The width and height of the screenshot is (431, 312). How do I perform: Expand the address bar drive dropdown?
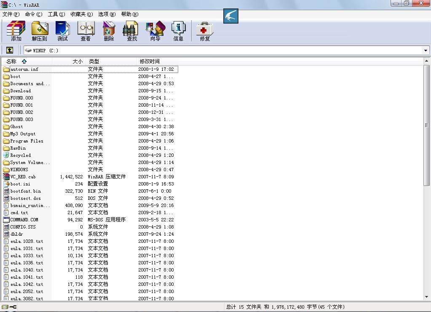[426, 50]
